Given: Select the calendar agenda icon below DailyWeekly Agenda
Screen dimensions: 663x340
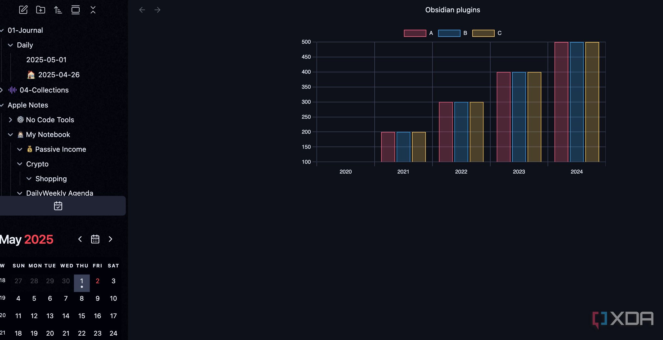Looking at the screenshot, I should (x=58, y=206).
